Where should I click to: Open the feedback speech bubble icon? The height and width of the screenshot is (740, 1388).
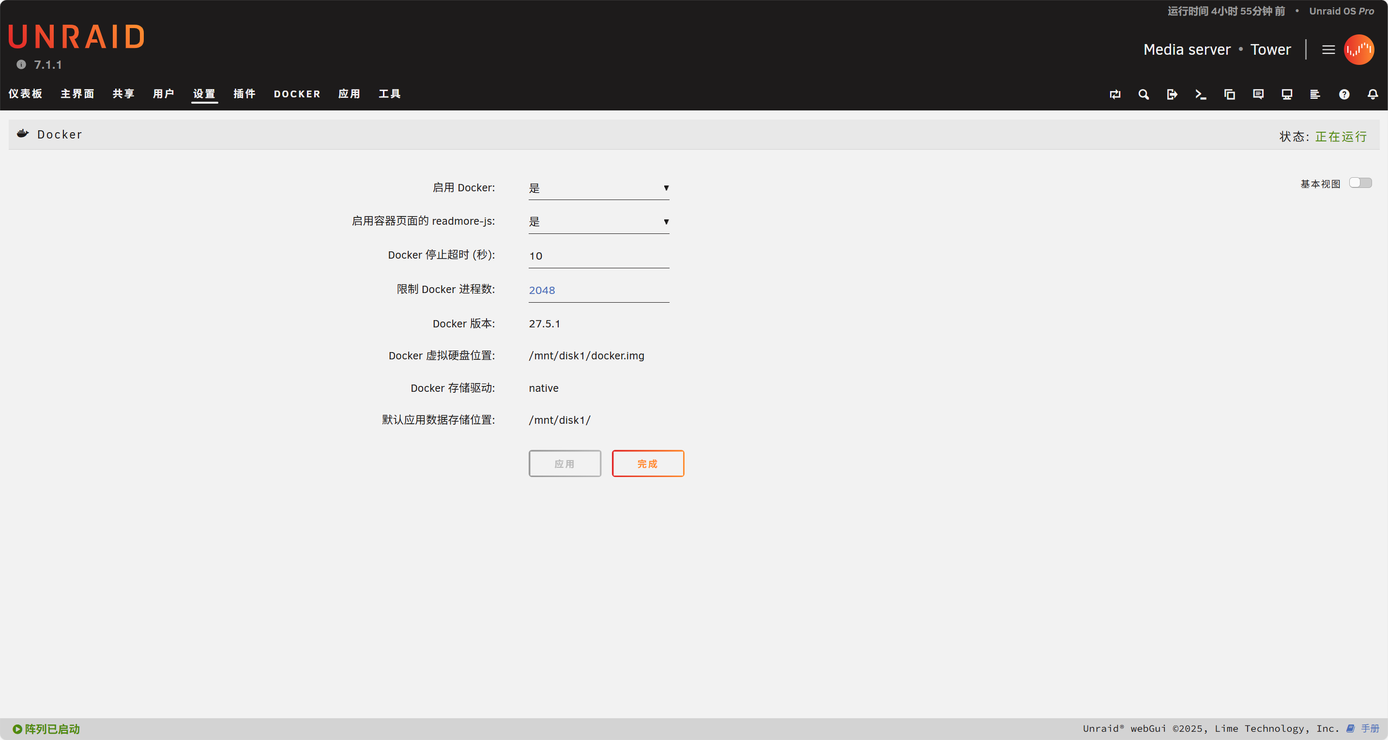[1258, 94]
